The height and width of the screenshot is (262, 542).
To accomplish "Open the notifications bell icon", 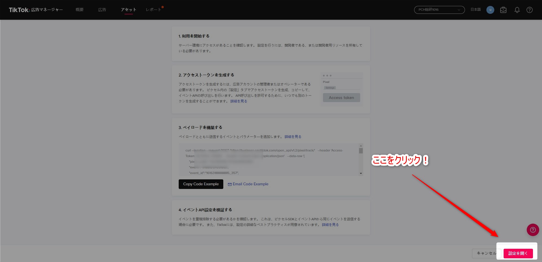I will pyautogui.click(x=517, y=10).
